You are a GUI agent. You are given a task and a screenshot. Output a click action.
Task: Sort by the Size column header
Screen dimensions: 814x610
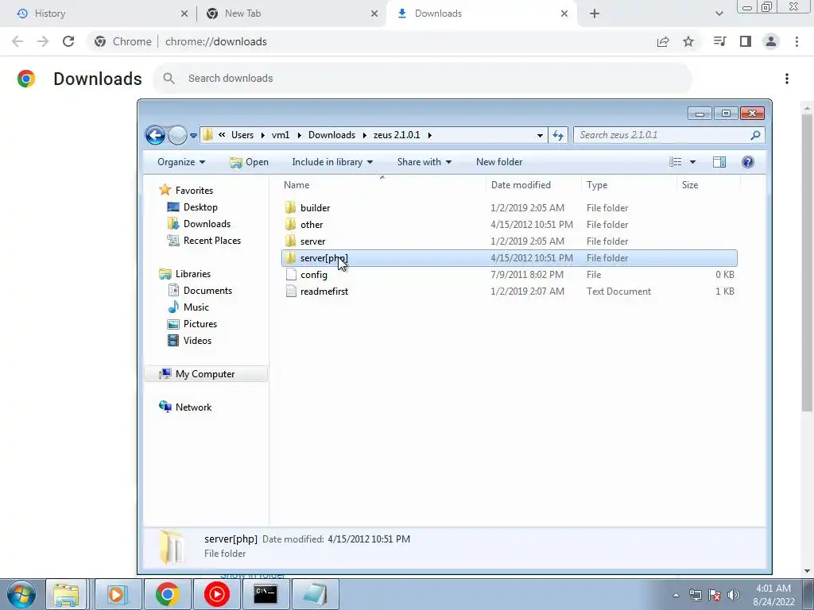coord(690,184)
